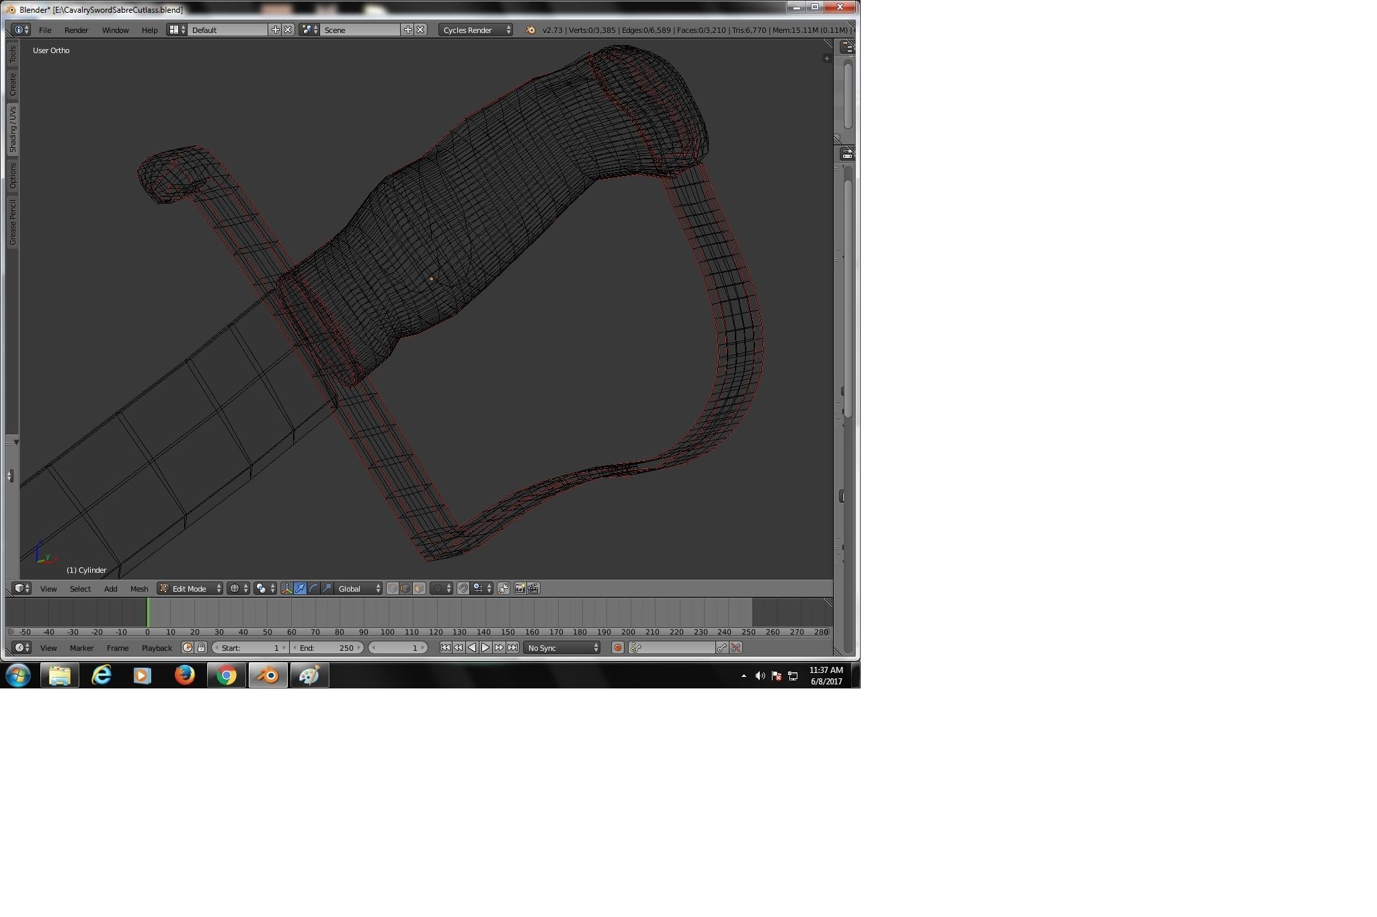Switch to edge select mode

[x=405, y=588]
